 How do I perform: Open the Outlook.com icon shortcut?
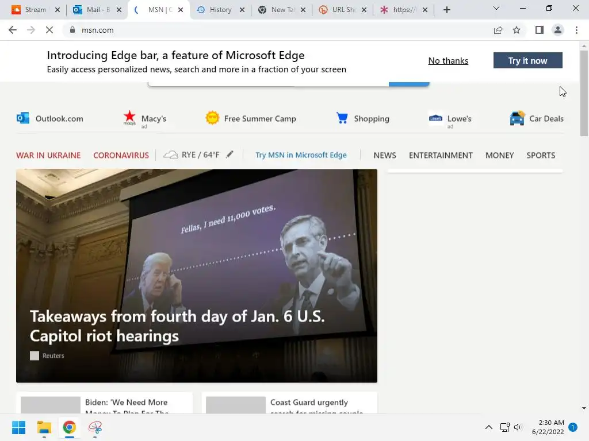pyautogui.click(x=23, y=118)
